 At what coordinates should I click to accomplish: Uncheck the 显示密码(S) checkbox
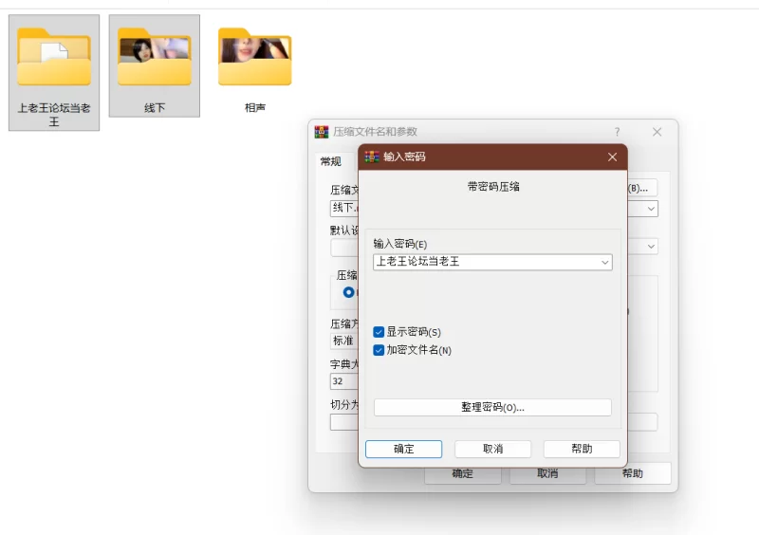coord(379,332)
